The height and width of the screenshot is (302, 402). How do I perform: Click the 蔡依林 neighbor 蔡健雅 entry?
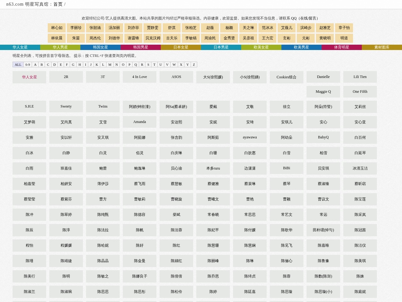tap(213, 184)
